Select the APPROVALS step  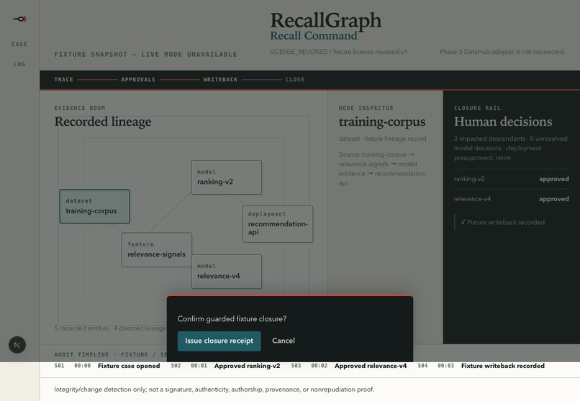pos(138,79)
